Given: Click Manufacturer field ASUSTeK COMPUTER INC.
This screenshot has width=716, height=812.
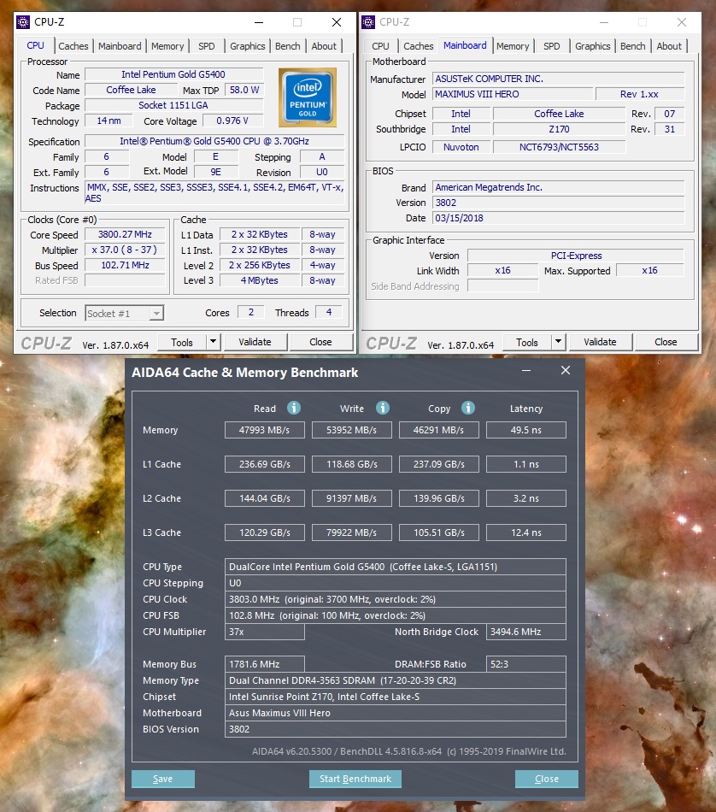Looking at the screenshot, I should tap(559, 79).
